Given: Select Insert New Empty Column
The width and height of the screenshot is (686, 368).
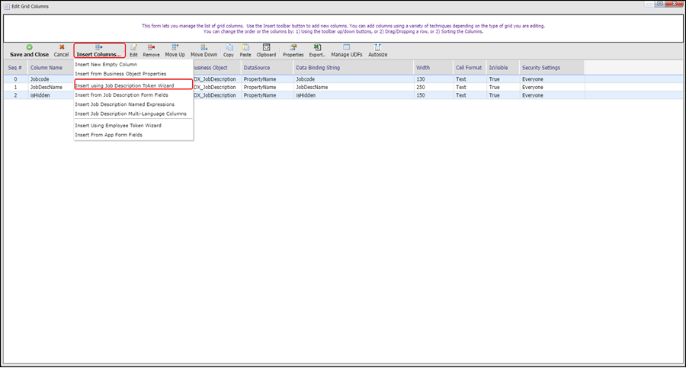Looking at the screenshot, I should 106,65.
